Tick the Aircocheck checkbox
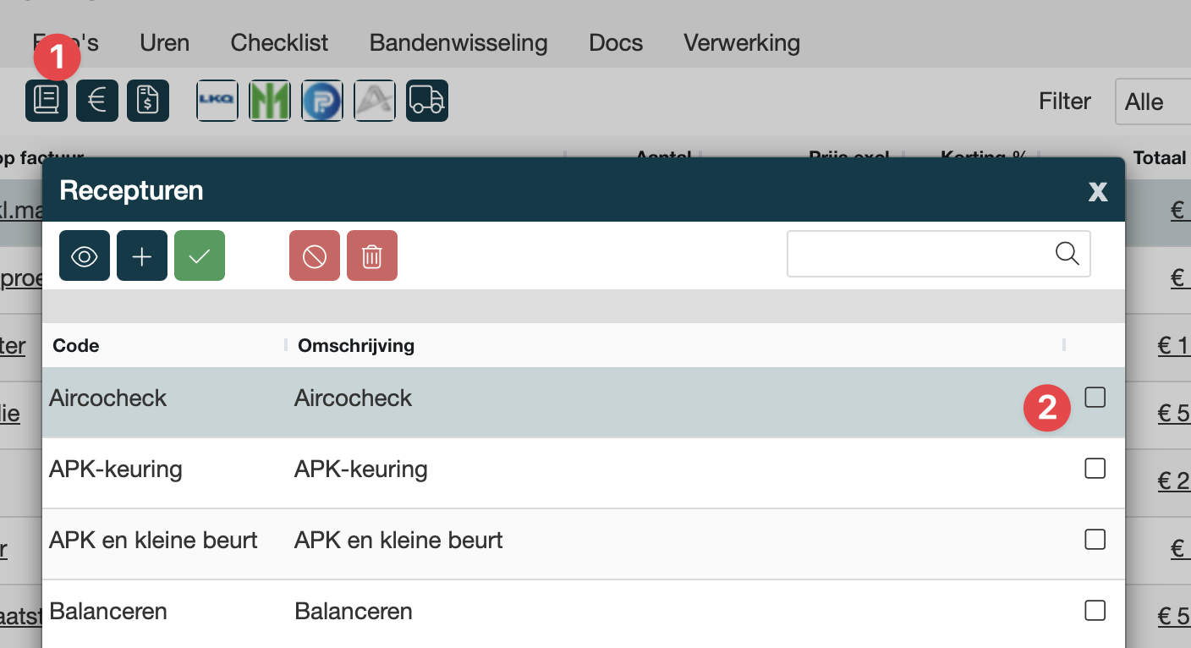This screenshot has width=1191, height=648. click(1095, 397)
